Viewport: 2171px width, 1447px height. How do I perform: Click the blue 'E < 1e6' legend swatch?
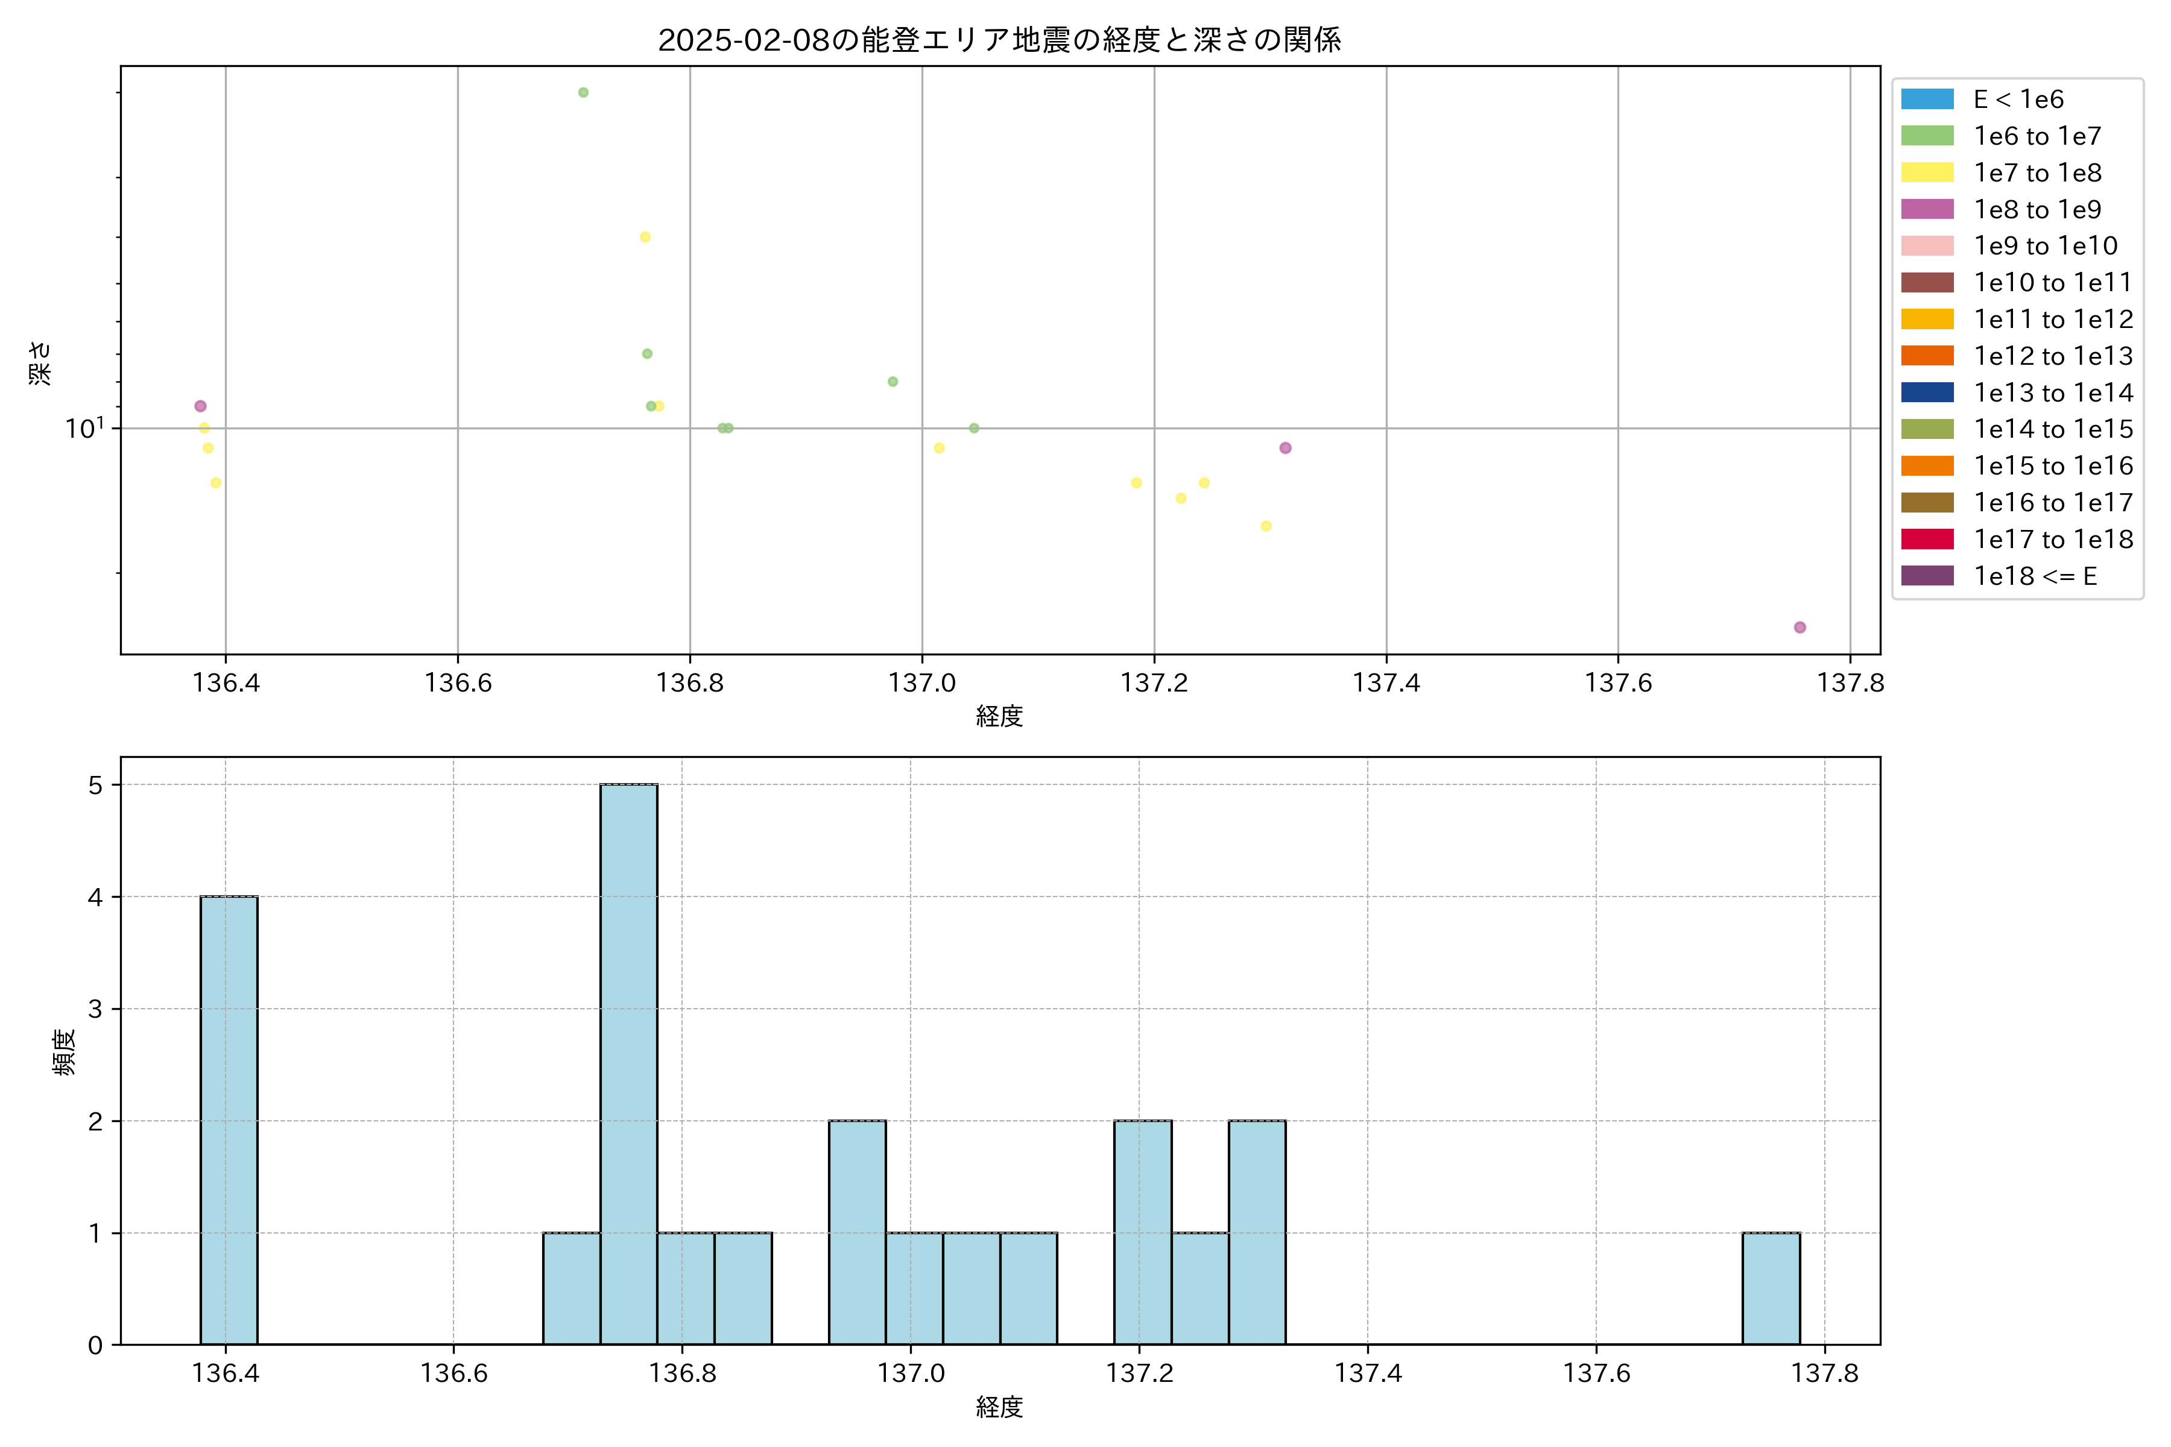click(1927, 99)
